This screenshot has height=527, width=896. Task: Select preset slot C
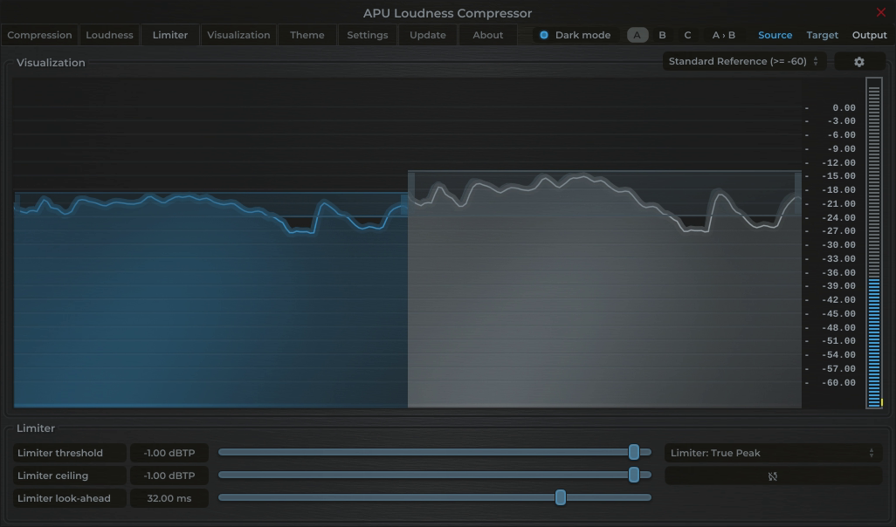coord(686,35)
